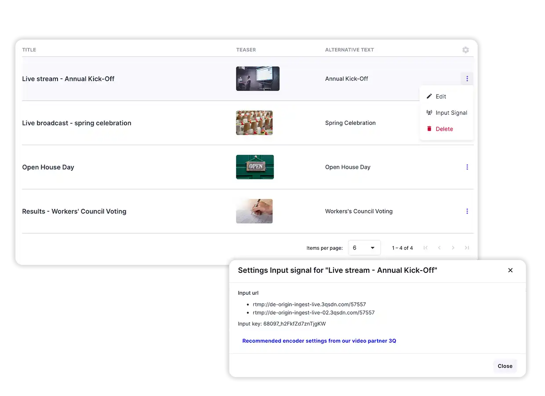545x396 pixels.
Task: Click the alternative text Spring Celebration
Action: 350,123
